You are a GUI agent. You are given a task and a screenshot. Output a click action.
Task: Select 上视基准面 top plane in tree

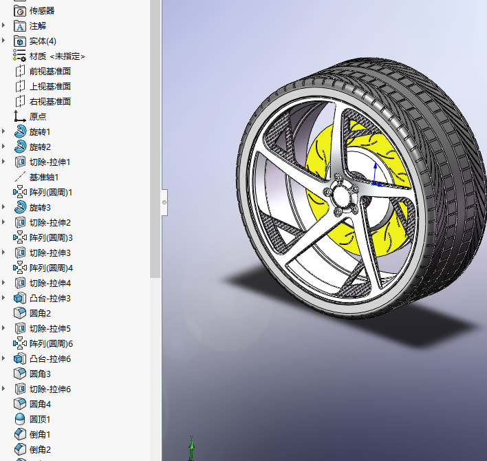tap(50, 86)
